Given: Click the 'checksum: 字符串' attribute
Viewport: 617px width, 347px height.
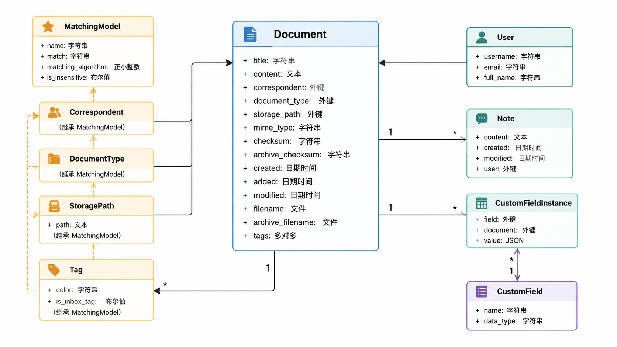Looking at the screenshot, I should (x=282, y=141).
